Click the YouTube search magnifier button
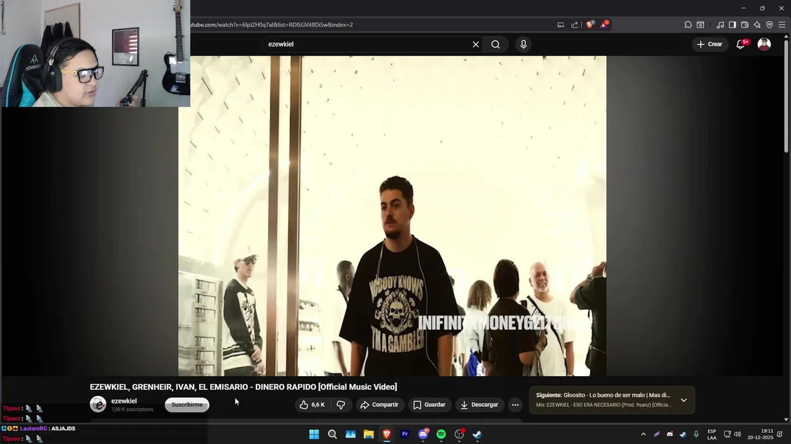The image size is (791, 444). coord(496,44)
